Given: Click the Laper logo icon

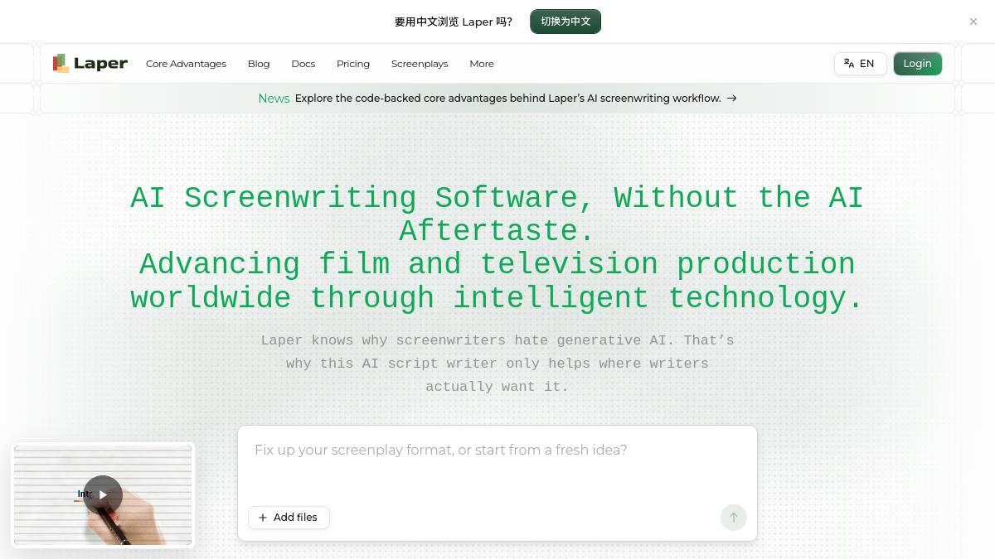Looking at the screenshot, I should click(61, 64).
